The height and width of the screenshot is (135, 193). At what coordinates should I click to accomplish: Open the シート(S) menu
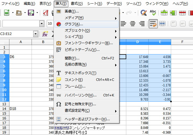click(95, 4)
